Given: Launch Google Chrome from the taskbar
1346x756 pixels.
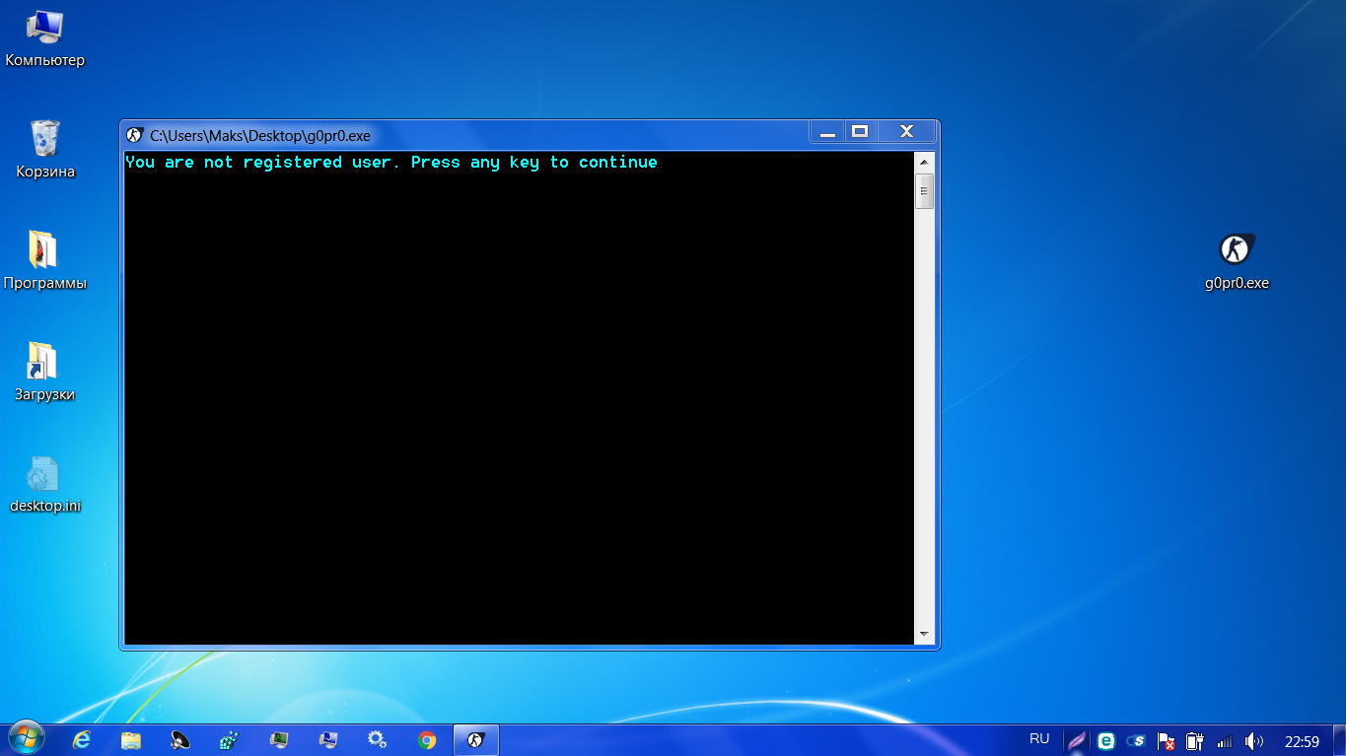Looking at the screenshot, I should point(427,740).
